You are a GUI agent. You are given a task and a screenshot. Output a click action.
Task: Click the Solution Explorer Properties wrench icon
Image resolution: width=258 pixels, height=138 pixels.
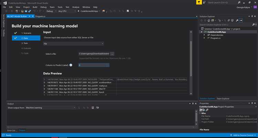point(237,21)
